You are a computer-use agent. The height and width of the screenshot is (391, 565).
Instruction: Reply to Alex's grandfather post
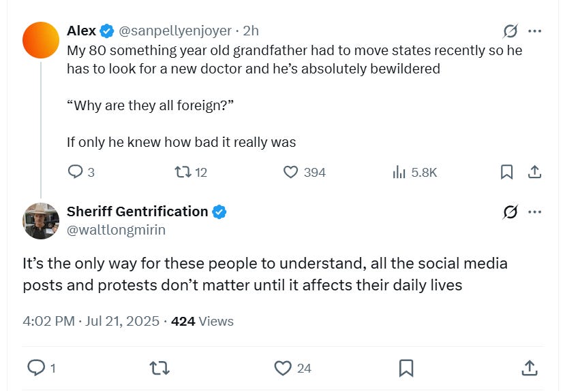coord(74,173)
